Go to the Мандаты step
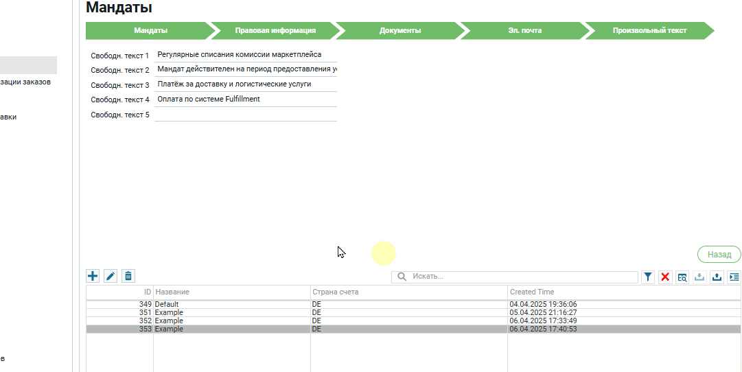The width and height of the screenshot is (742, 372). coord(150,31)
